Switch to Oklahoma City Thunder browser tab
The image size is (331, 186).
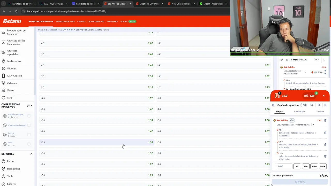(x=149, y=4)
